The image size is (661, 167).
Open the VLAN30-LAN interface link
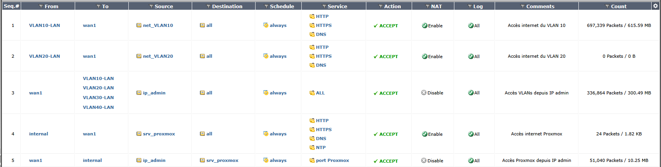tap(98, 98)
